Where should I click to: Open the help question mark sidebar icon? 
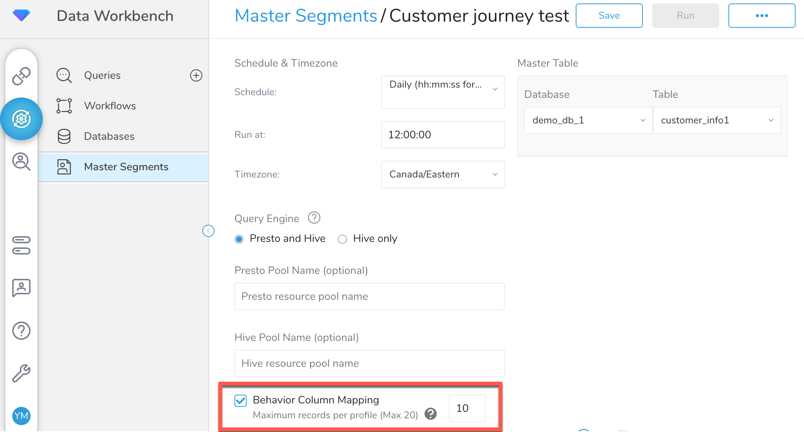(x=21, y=331)
